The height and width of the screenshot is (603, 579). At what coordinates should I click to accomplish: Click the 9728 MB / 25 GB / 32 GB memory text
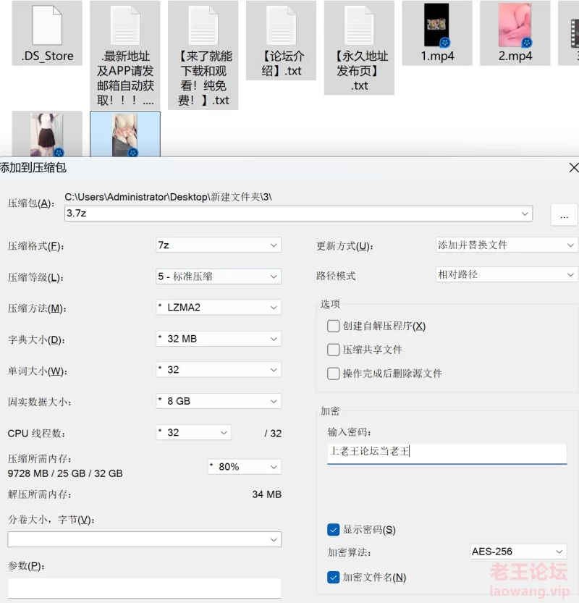(65, 473)
